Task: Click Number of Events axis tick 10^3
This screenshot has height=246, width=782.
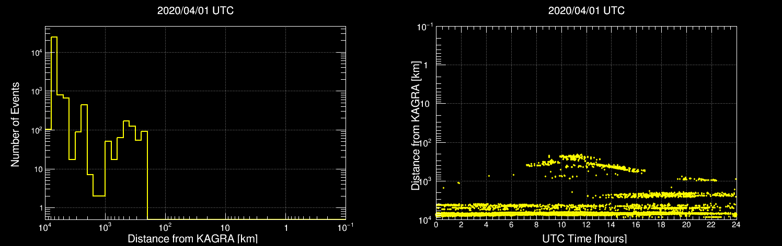Action: tap(36, 91)
